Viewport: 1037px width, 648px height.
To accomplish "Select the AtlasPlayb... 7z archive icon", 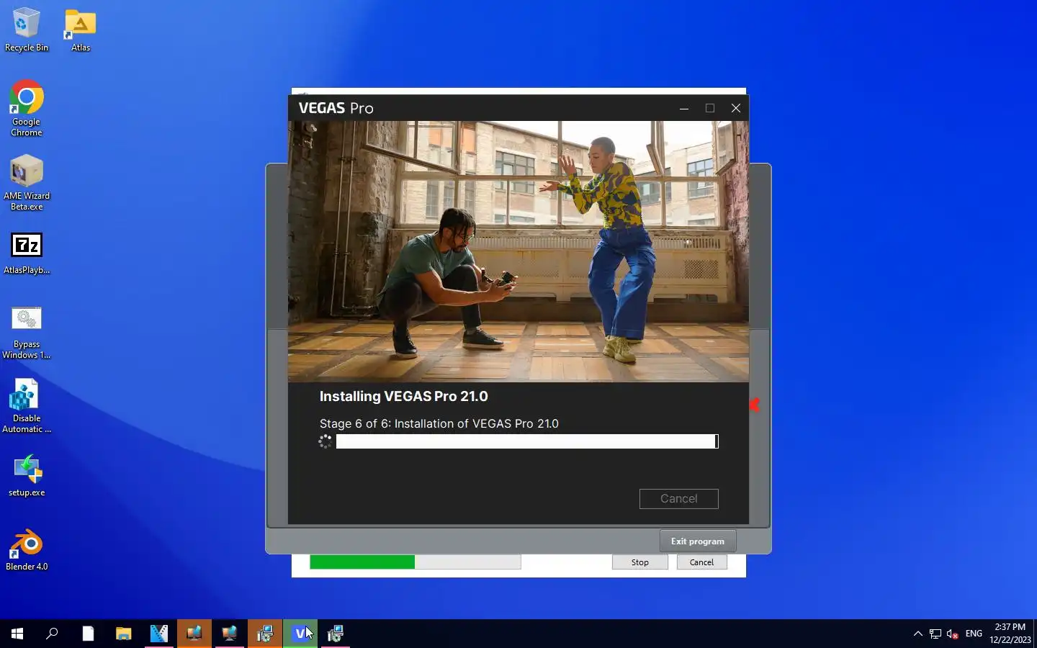I will tap(27, 253).
